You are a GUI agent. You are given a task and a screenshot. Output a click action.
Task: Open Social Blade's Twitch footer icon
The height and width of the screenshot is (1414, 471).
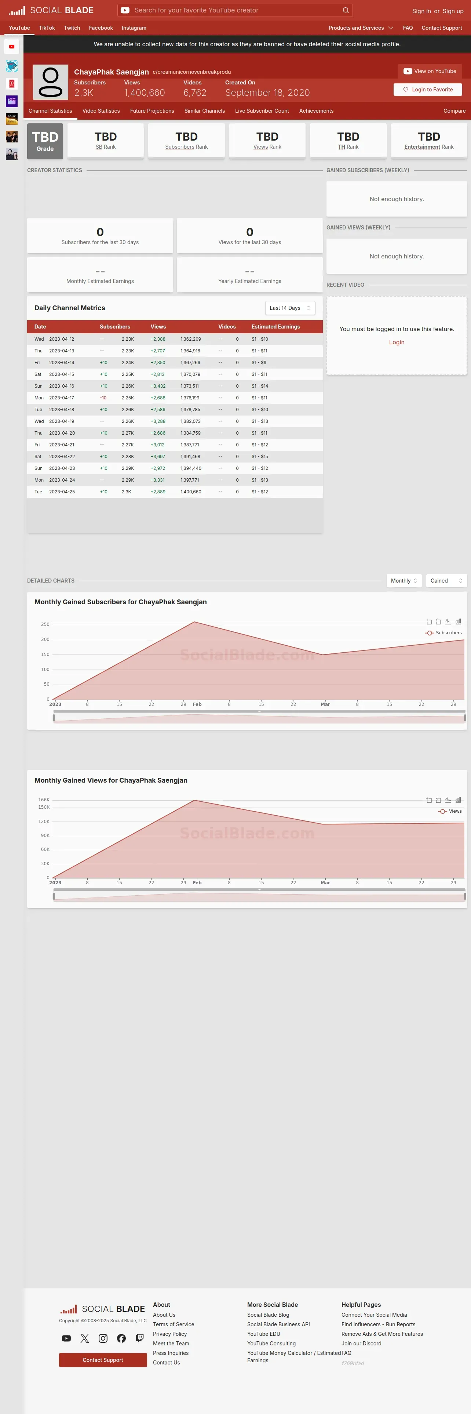tap(140, 1338)
